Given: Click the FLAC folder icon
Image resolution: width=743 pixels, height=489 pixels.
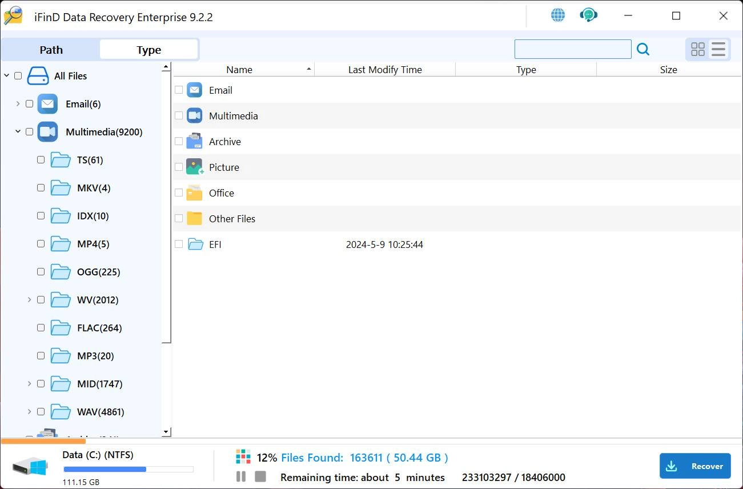Looking at the screenshot, I should (60, 328).
